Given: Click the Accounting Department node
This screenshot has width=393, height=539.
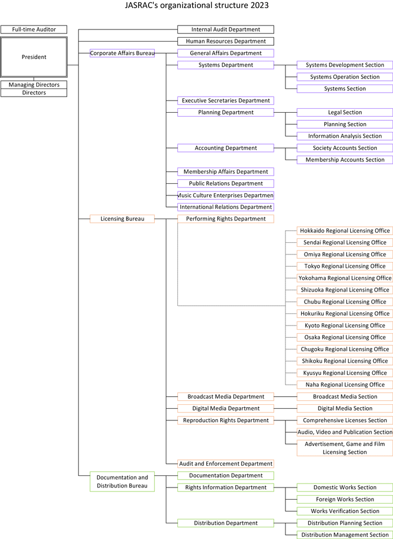Looking at the screenshot, I should click(x=225, y=148).
